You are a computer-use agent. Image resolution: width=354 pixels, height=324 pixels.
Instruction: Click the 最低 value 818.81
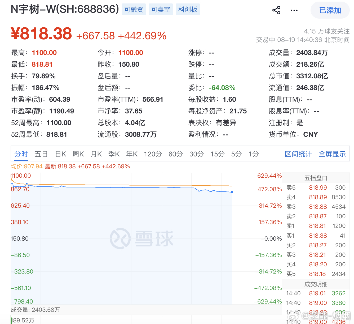coord(42,64)
